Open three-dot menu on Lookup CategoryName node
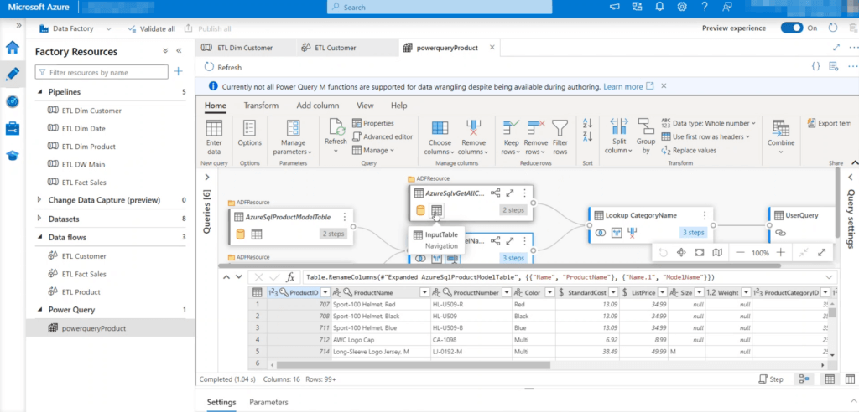Image resolution: width=859 pixels, height=412 pixels. [x=705, y=215]
